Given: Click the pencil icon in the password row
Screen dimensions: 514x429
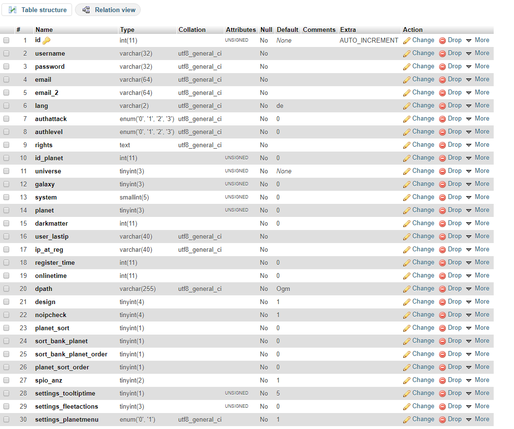Looking at the screenshot, I should (407, 67).
